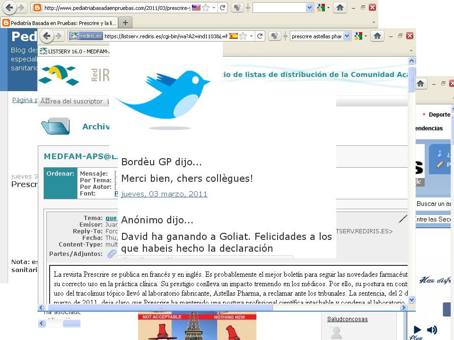Click the 'Bordèu GP dijo...' comment heading
This screenshot has width=454, height=340.
(x=161, y=162)
